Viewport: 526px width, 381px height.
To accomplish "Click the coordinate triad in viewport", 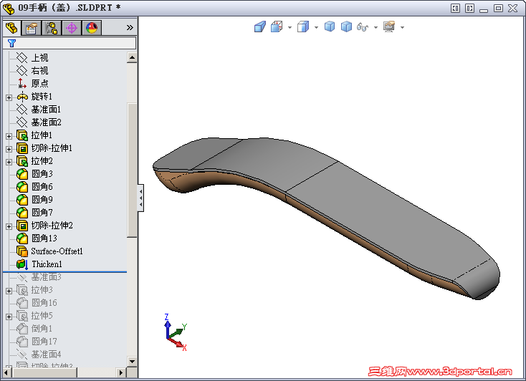I will point(176,332).
